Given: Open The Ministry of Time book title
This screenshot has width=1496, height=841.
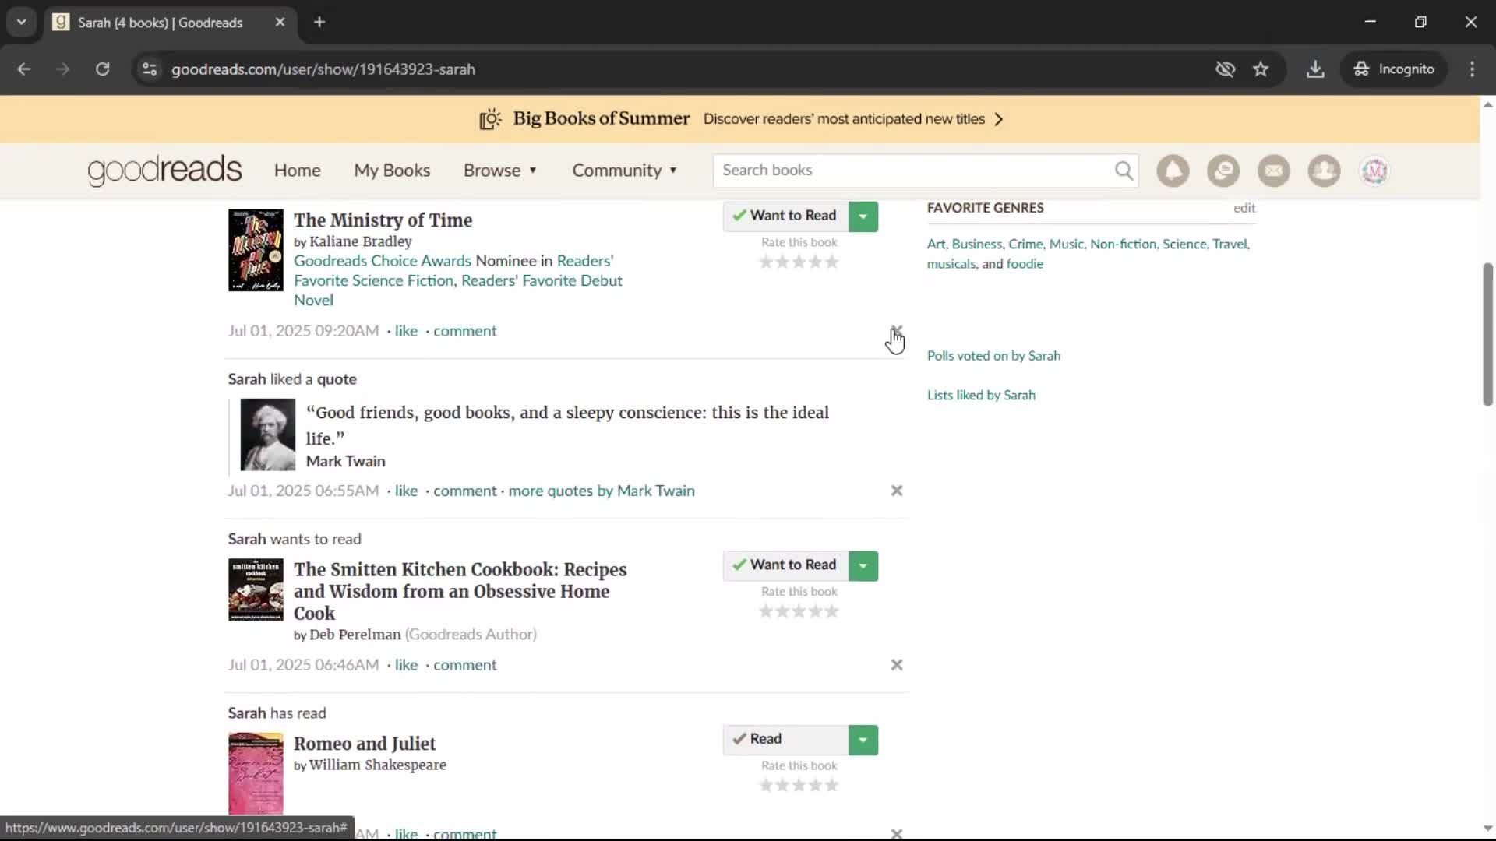Looking at the screenshot, I should tap(383, 220).
